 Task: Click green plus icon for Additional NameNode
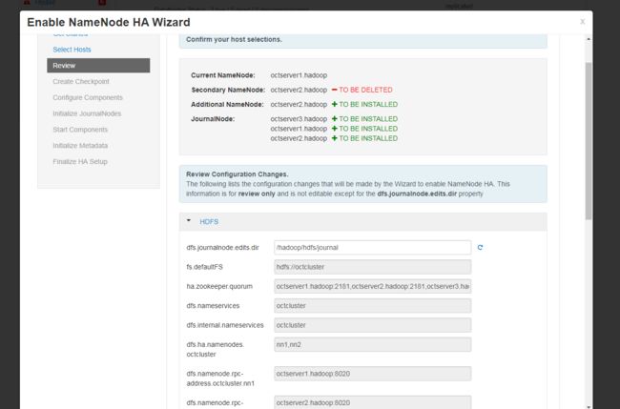(x=335, y=104)
